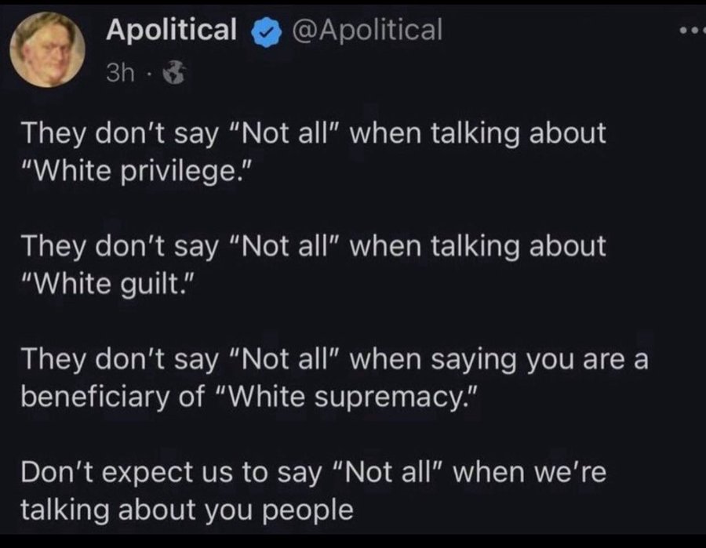Open the bold Apolitical display name
The width and height of the screenshot is (706, 548).
[x=172, y=30]
